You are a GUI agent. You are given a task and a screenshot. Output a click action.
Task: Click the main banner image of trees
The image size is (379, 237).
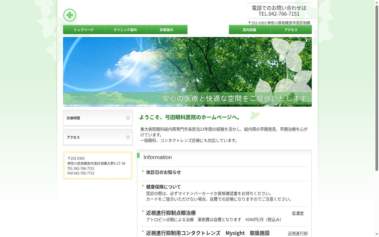click(x=187, y=72)
